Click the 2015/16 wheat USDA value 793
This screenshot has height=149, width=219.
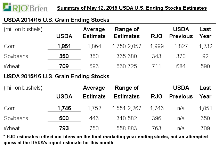click(x=64, y=128)
